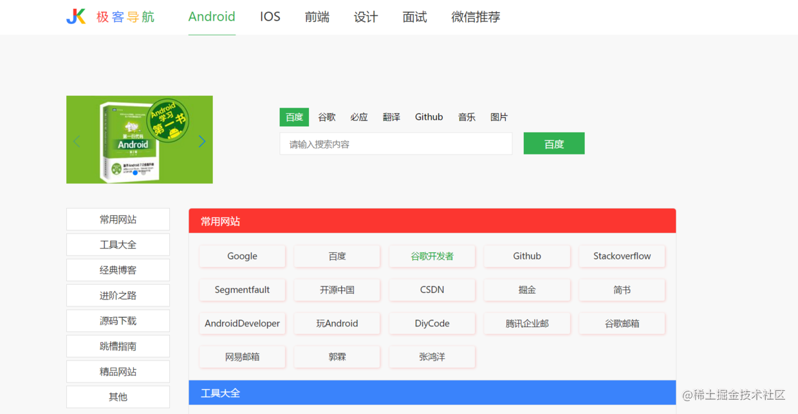Select 进阶之路 in sidebar
The height and width of the screenshot is (414, 798).
coord(118,296)
